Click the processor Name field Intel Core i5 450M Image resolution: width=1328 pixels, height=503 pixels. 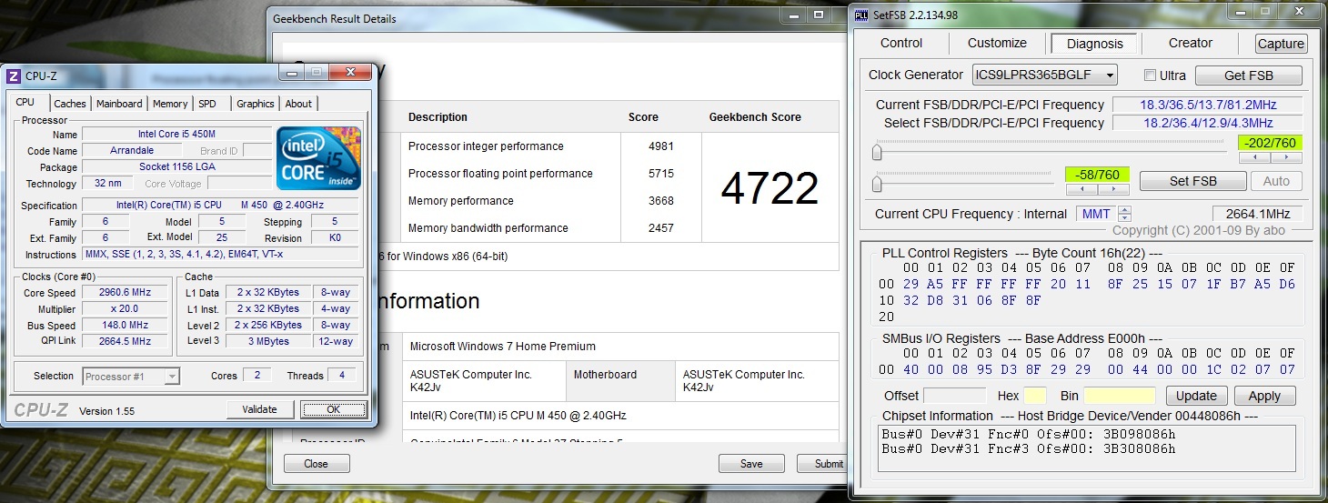pyautogui.click(x=177, y=135)
